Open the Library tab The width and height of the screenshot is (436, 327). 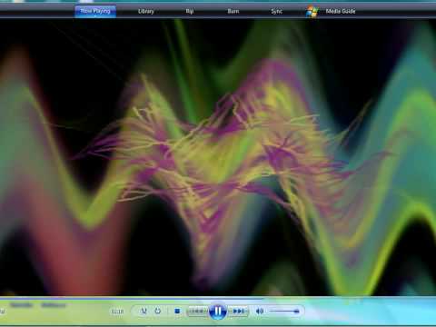pos(146,11)
